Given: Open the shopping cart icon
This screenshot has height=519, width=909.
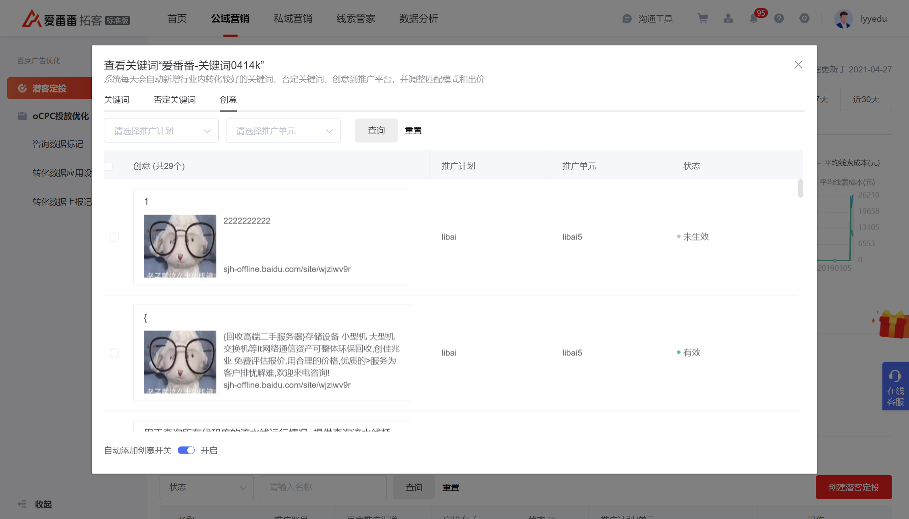Looking at the screenshot, I should tap(703, 19).
